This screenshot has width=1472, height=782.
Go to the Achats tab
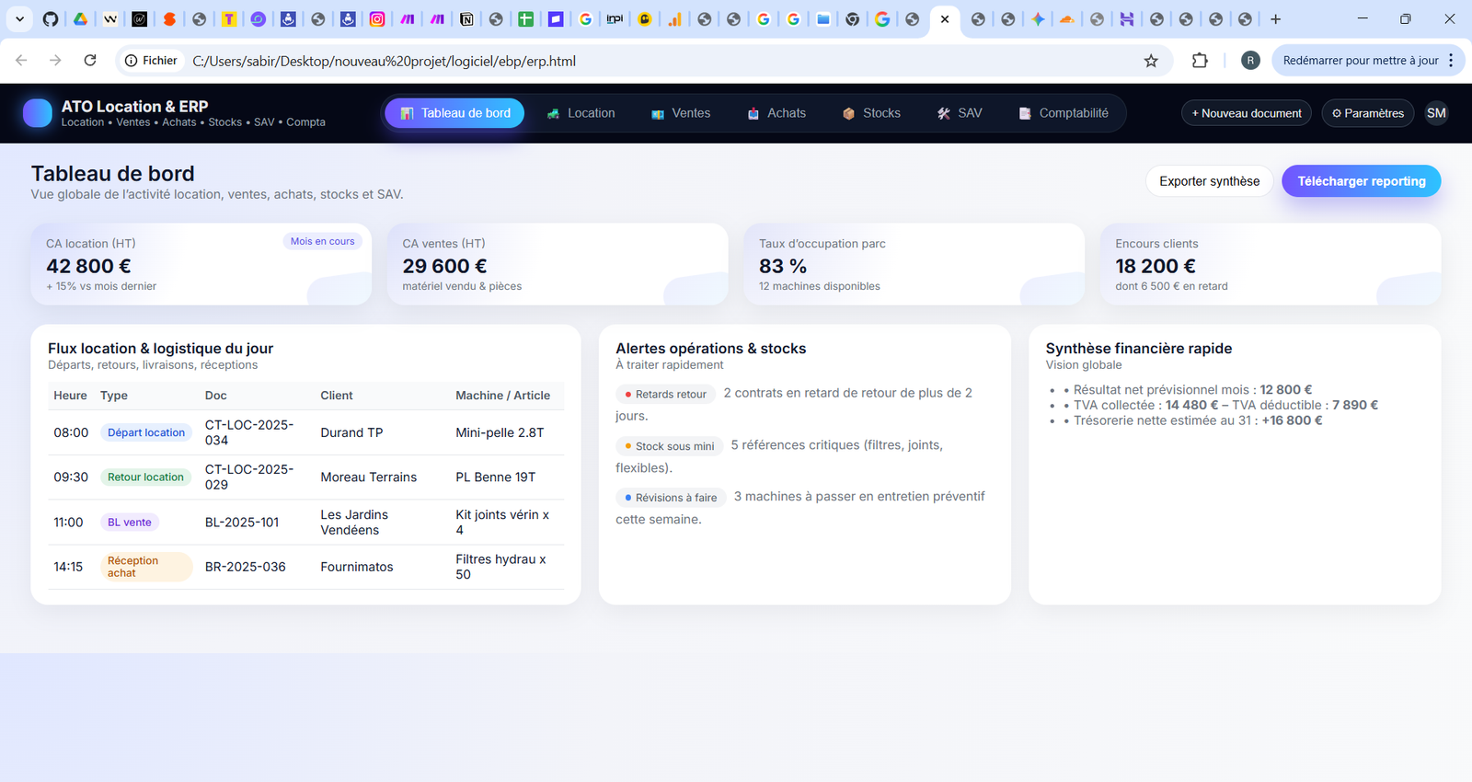[776, 113]
